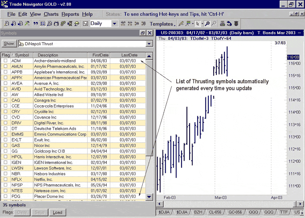The width and height of the screenshot is (305, 218).
Task: Select the pencil drawing tool
Action: [181, 24]
